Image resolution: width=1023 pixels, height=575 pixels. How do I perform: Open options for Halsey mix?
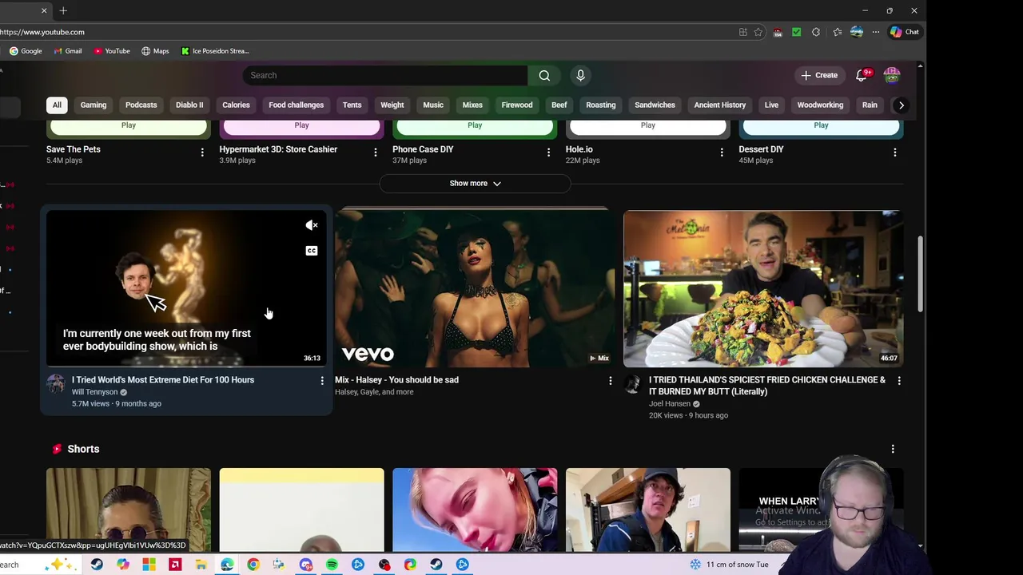click(x=611, y=381)
